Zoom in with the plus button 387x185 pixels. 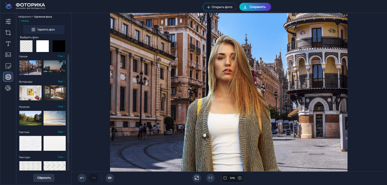[x=239, y=178]
